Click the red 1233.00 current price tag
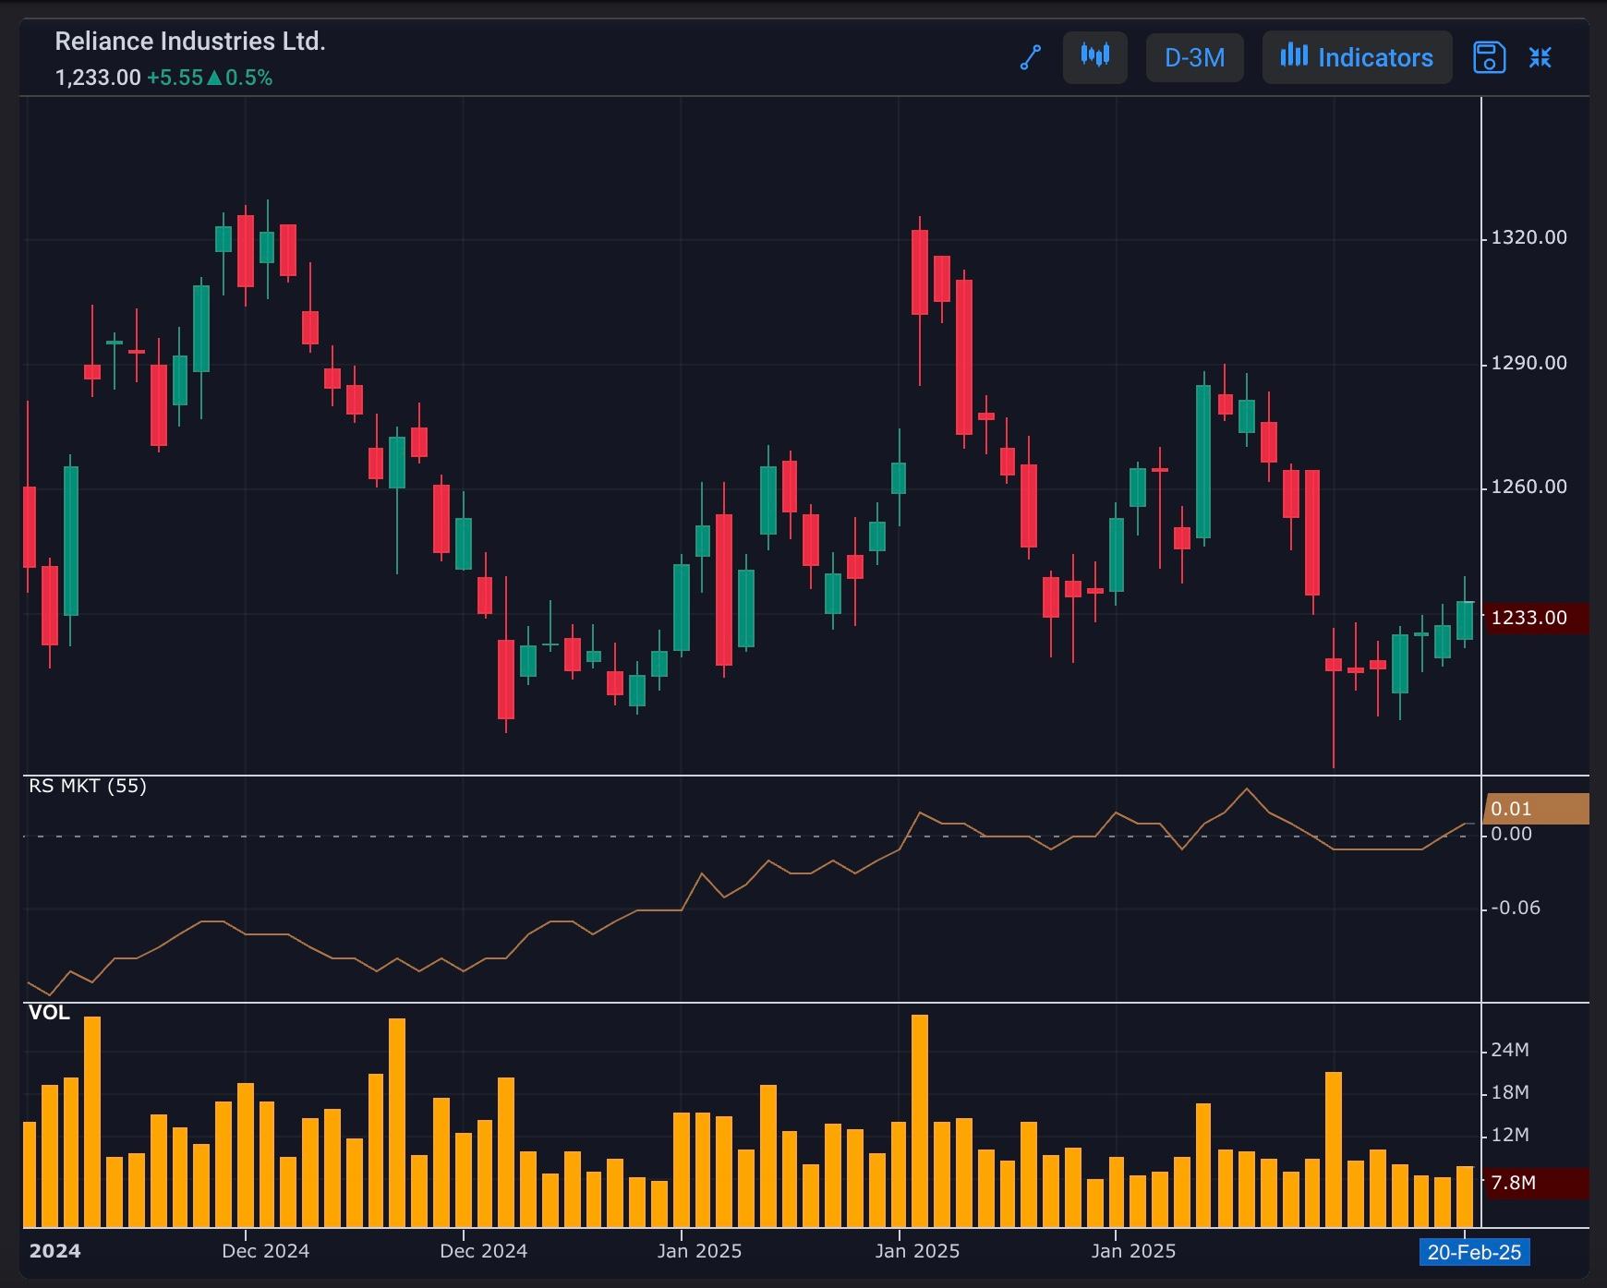 pyautogui.click(x=1535, y=618)
